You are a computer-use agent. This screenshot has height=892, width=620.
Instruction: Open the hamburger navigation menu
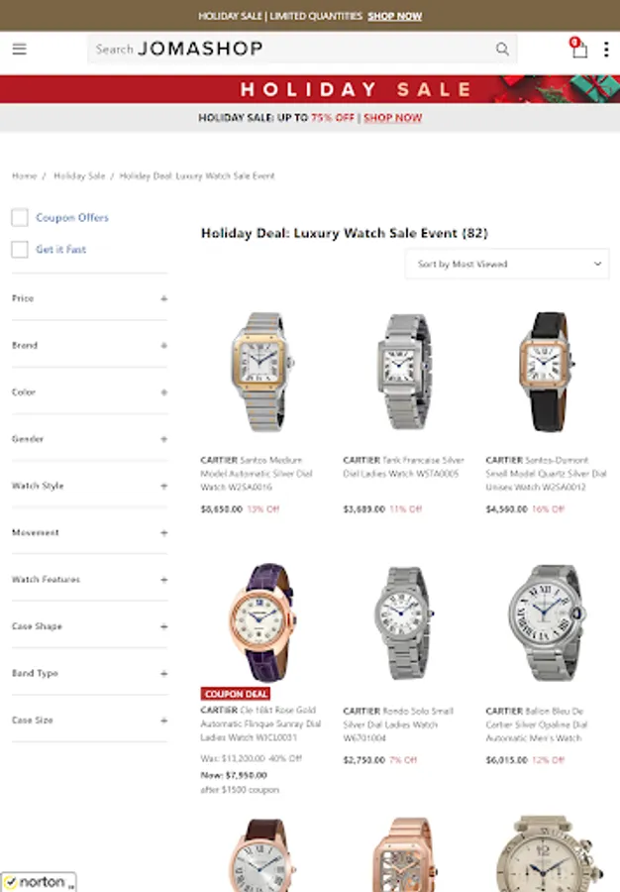coord(20,49)
